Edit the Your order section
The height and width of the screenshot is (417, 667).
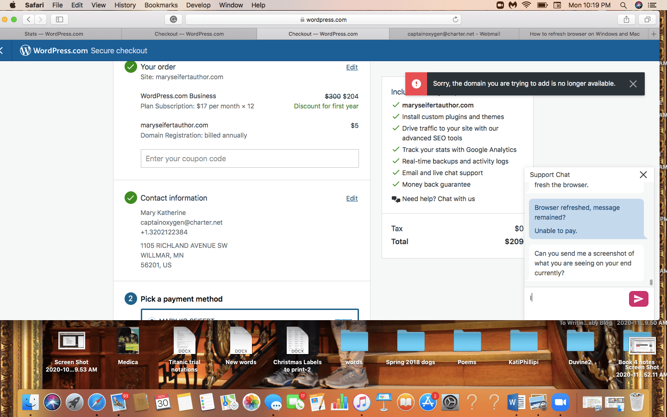352,67
